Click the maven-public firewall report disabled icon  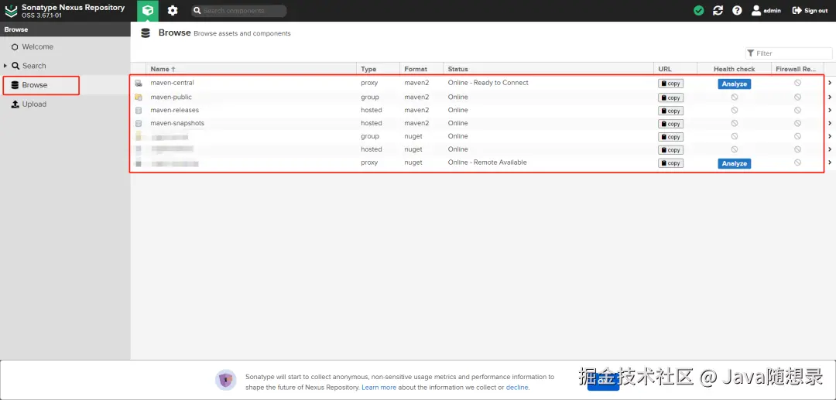point(797,97)
